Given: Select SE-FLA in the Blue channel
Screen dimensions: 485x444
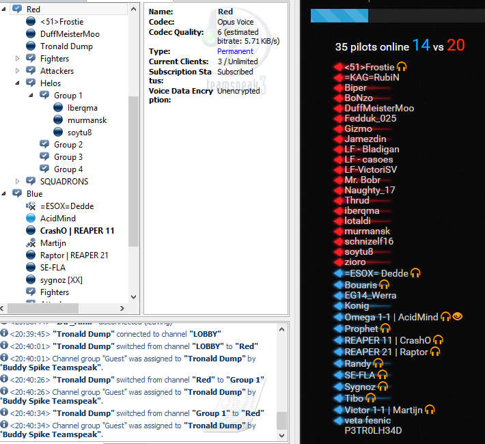Looking at the screenshot, I should (53, 268).
